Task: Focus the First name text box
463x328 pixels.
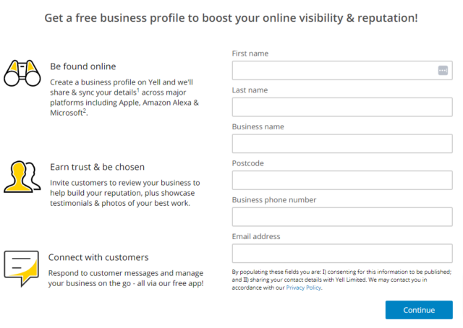Action: pos(333,70)
